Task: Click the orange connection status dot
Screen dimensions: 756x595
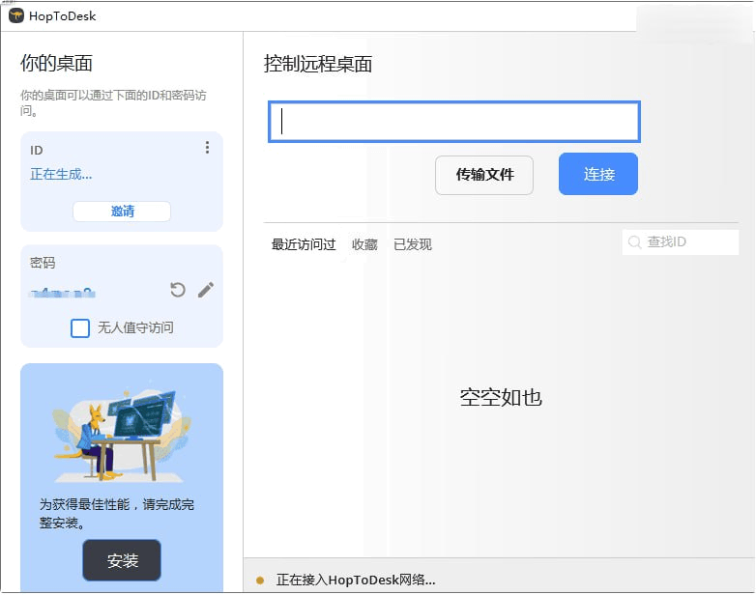Action: coord(259,581)
